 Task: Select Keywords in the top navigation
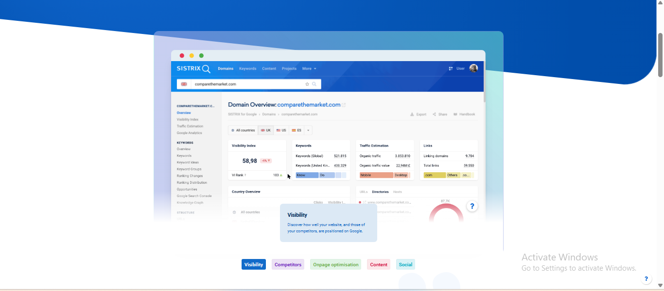[x=247, y=68]
